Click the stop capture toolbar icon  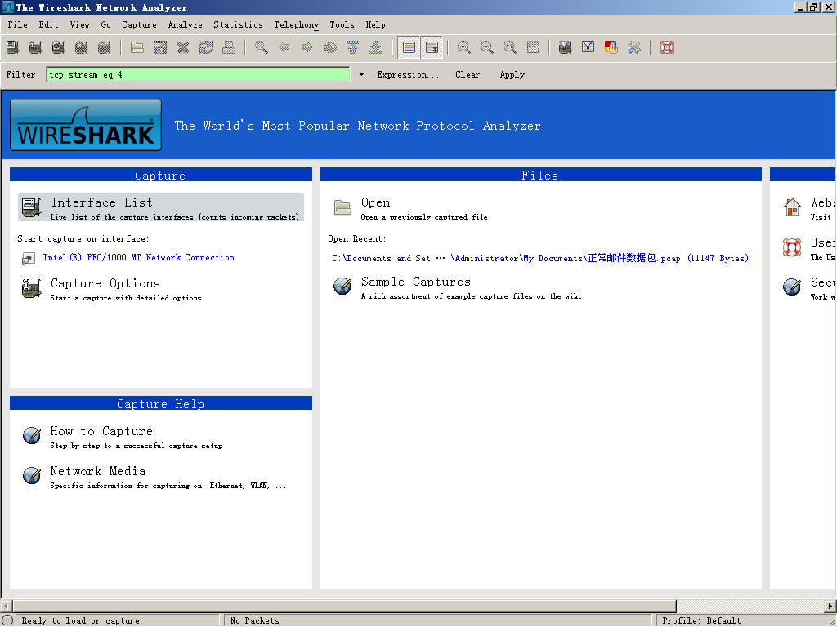pos(82,47)
